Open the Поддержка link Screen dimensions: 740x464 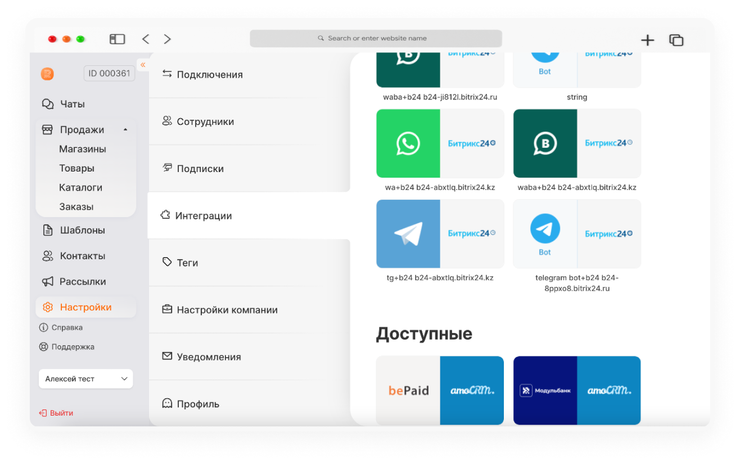coord(73,346)
